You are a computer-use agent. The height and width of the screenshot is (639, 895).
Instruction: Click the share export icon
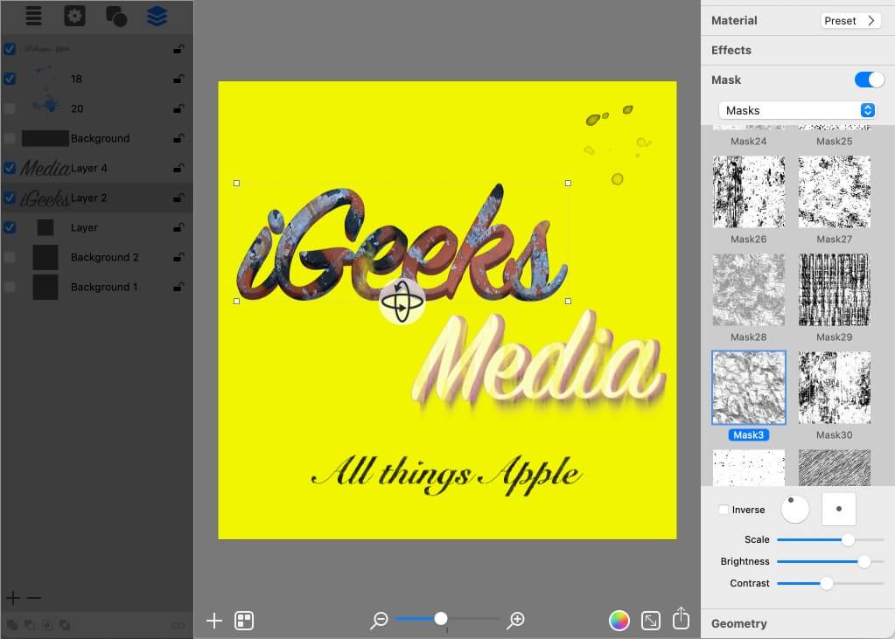click(x=681, y=618)
